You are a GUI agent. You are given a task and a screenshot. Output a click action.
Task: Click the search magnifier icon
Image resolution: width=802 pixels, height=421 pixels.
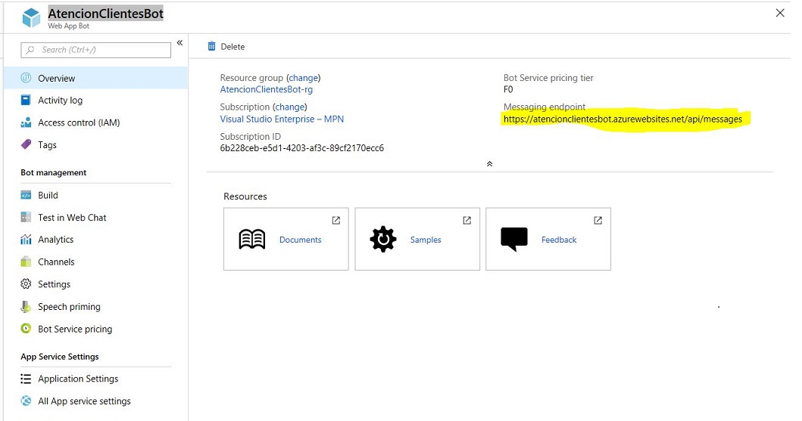tap(30, 50)
